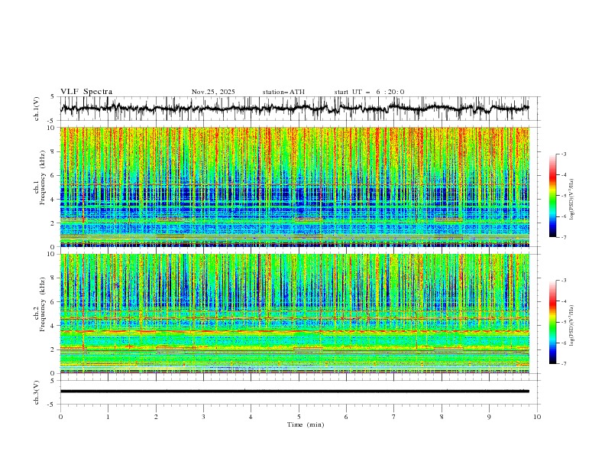The width and height of the screenshot is (605, 468).
Task: Click the ch.1 colorbar 'log(PSD)(V²/Hz)' label
Action: [x=572, y=200]
